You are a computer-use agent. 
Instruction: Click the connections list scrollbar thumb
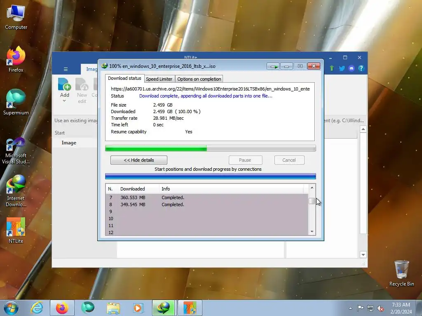tap(312, 201)
